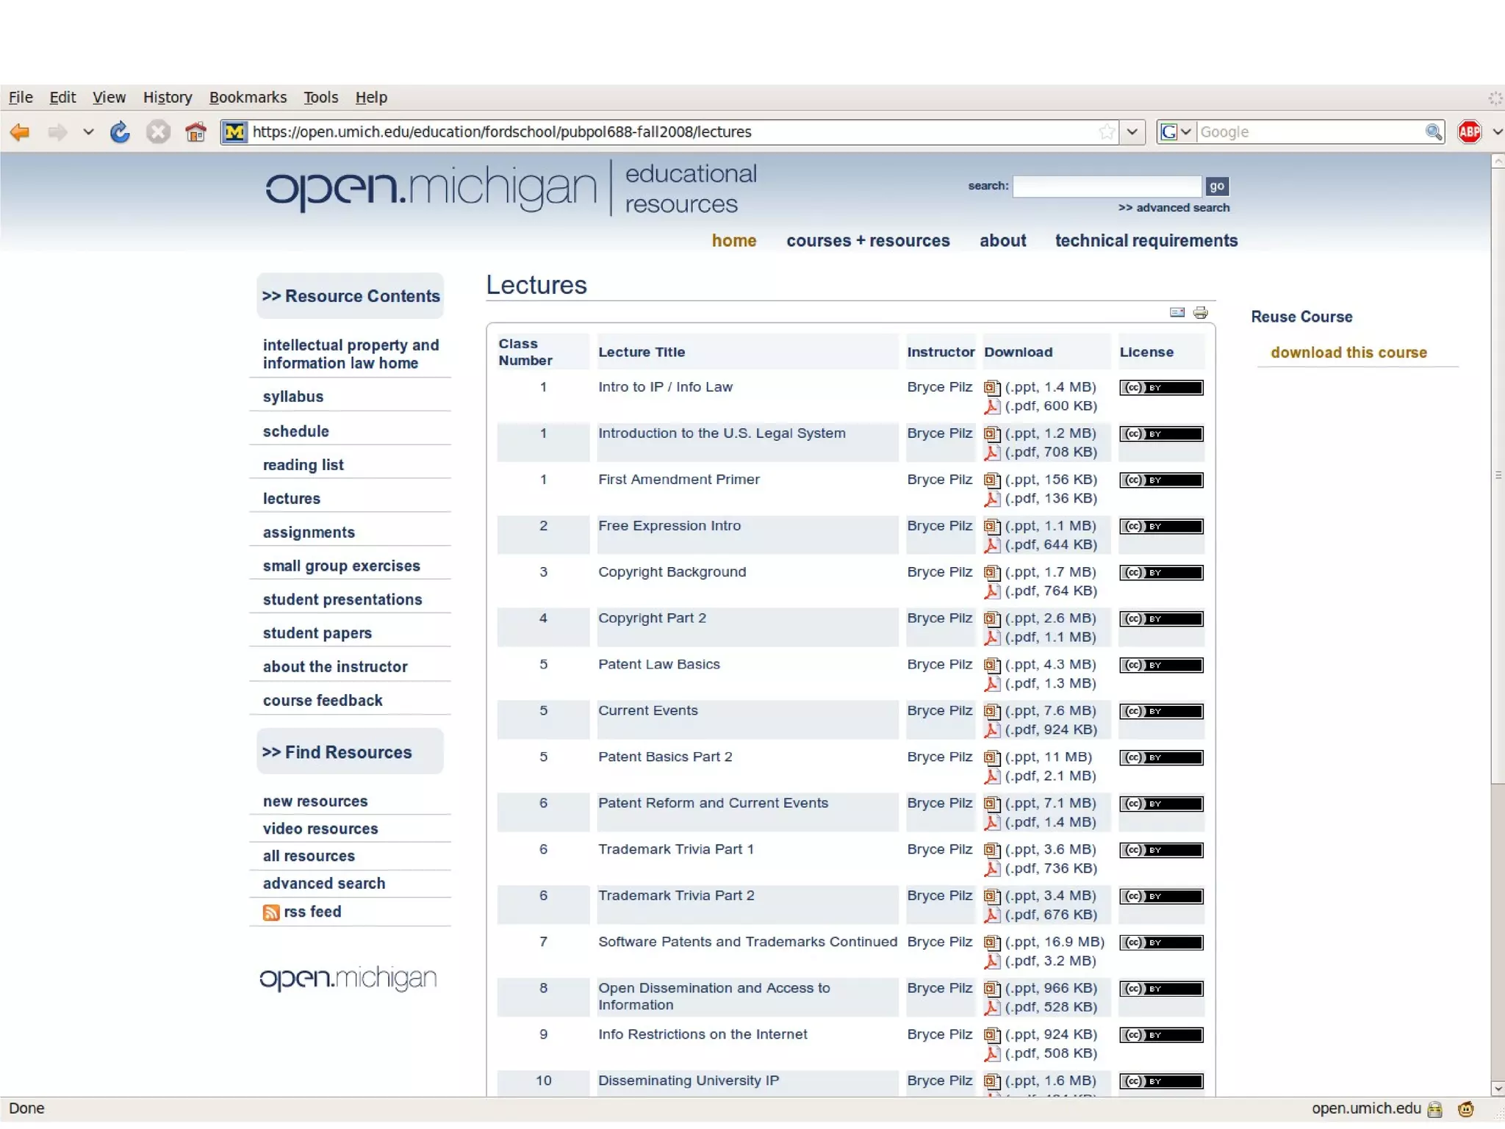Screen dimensions: 1505x1129
Task: Click the RSS feed icon in sidebar
Action: point(271,912)
